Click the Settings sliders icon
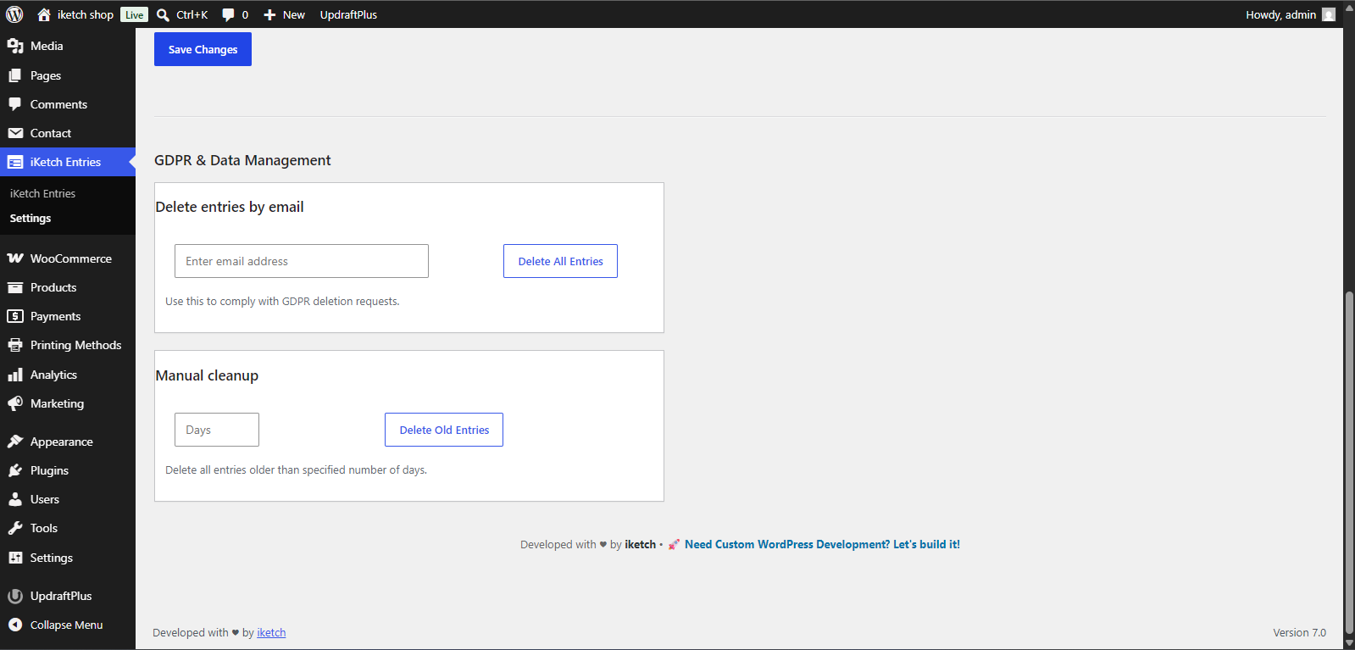Image resolution: width=1355 pixels, height=650 pixels. [15, 558]
